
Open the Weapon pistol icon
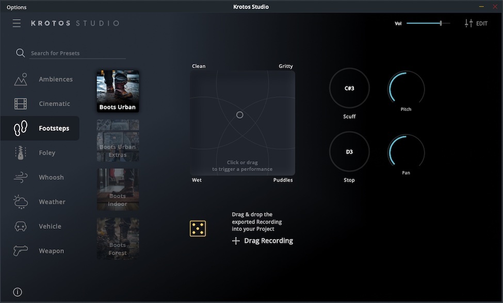20,250
